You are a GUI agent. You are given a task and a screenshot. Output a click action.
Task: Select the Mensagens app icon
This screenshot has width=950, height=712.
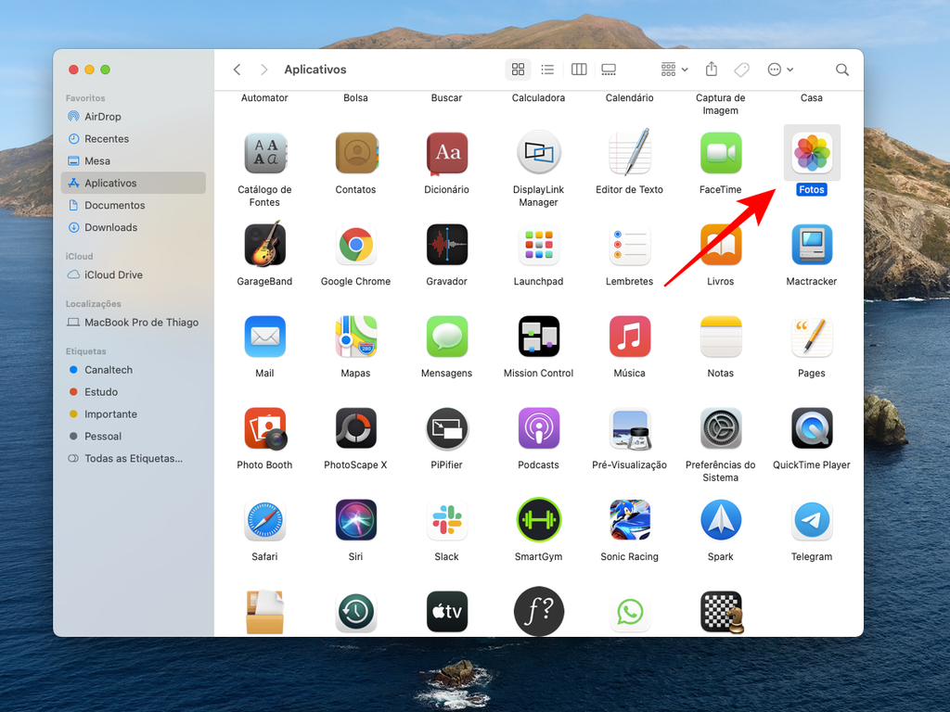click(446, 337)
